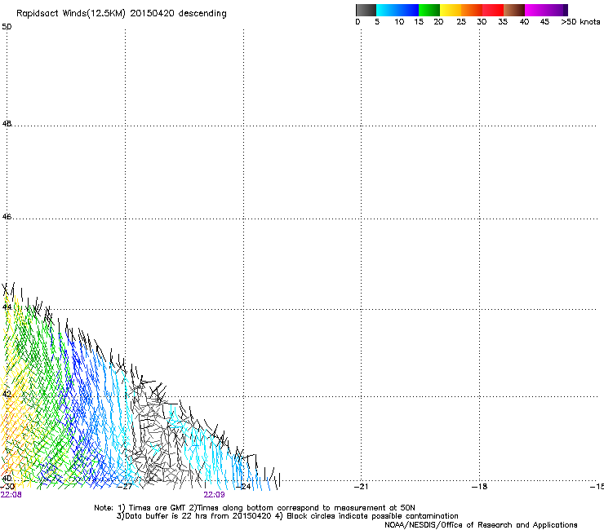Click the latitude label 50
Screen dimensions: 604x530
tap(7, 27)
